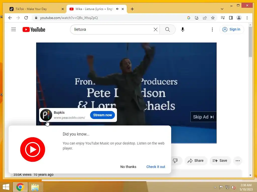Open File Explorer from the taskbar
Image resolution: width=257 pixels, height=192 pixels.
tap(35, 187)
